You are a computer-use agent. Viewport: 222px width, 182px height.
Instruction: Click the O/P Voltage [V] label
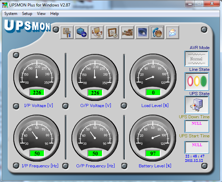click(96, 105)
